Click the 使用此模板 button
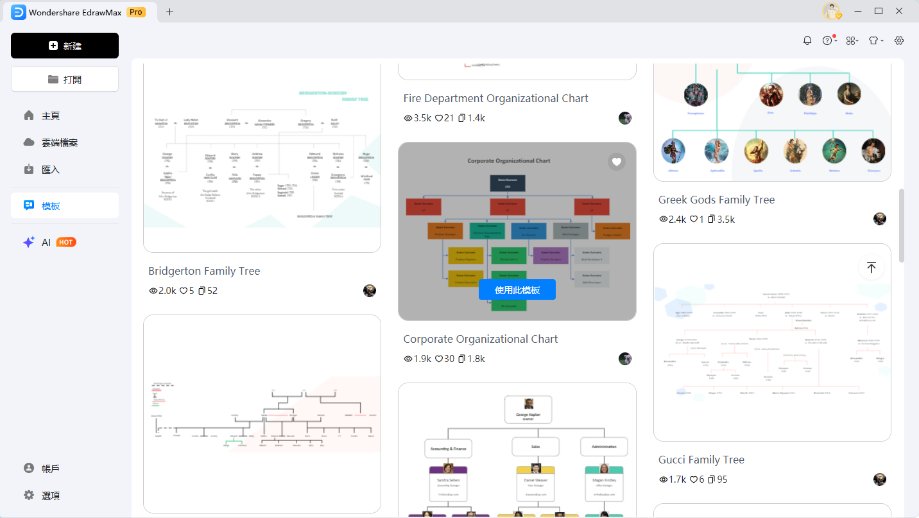This screenshot has width=919, height=518. [x=517, y=290]
